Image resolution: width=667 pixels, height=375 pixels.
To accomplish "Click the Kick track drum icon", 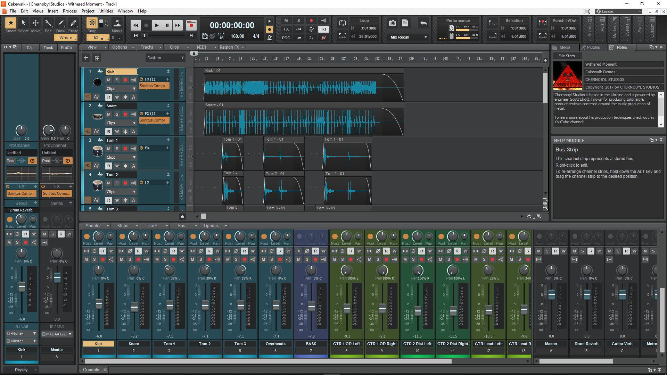I will (97, 82).
